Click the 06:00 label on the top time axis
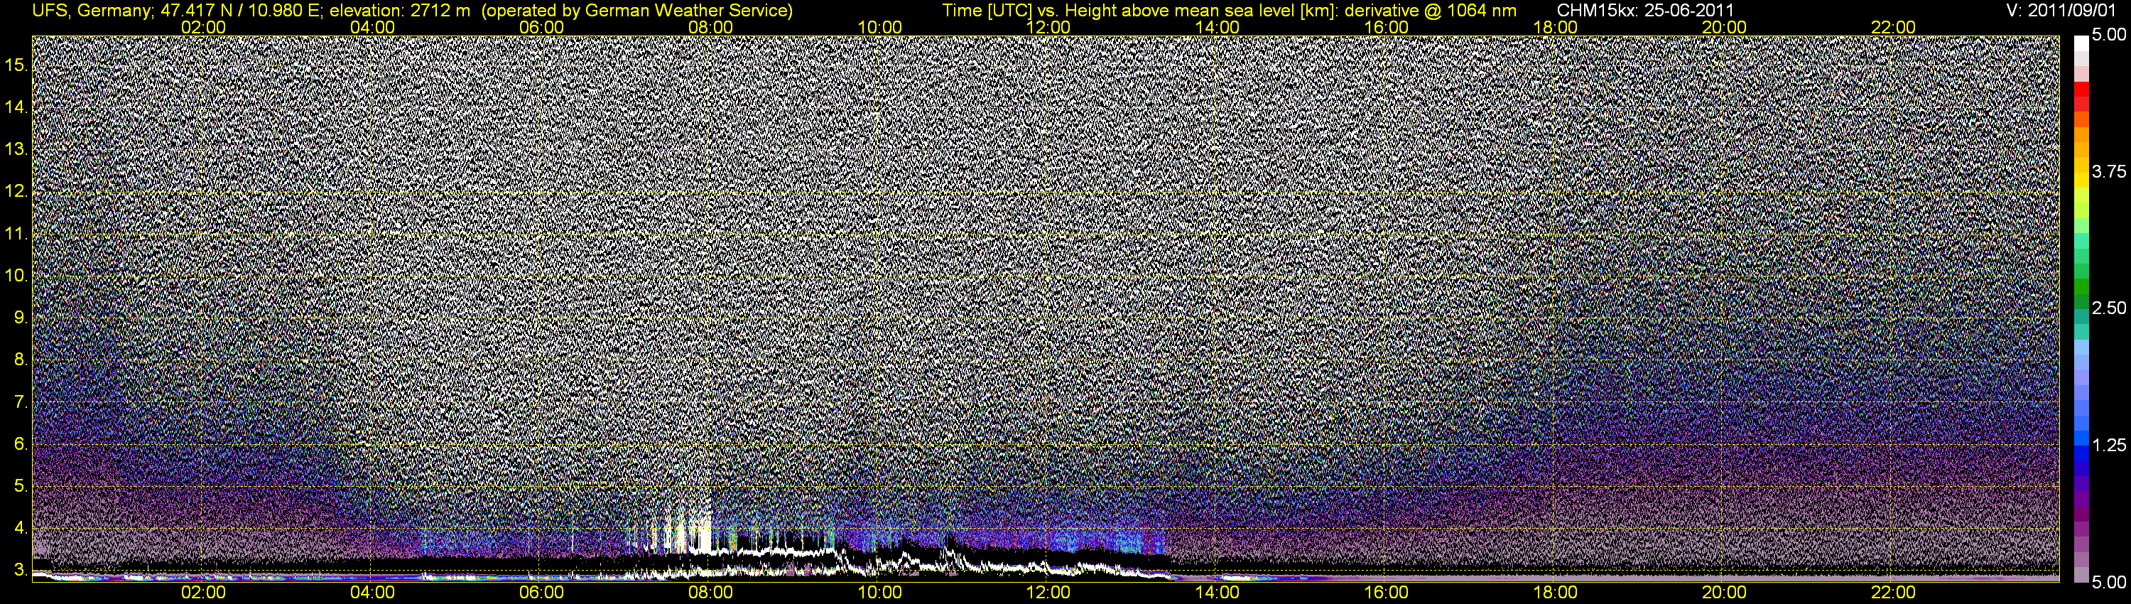Viewport: 2131px width, 604px height. pos(542,27)
